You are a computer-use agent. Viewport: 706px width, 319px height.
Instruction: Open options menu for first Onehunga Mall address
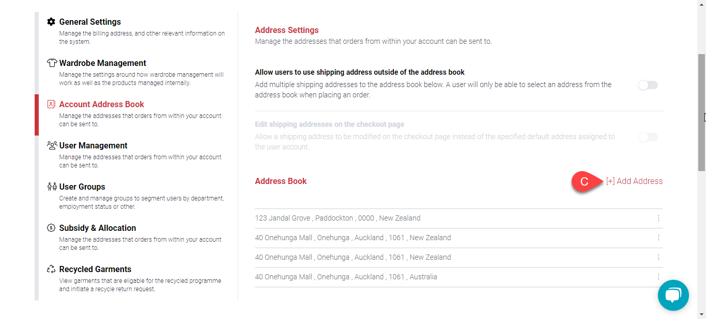[x=658, y=238]
